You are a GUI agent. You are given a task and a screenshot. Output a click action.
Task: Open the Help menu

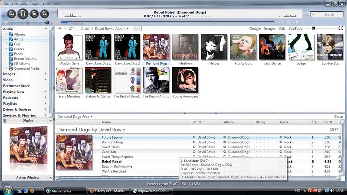[x=57, y=4]
